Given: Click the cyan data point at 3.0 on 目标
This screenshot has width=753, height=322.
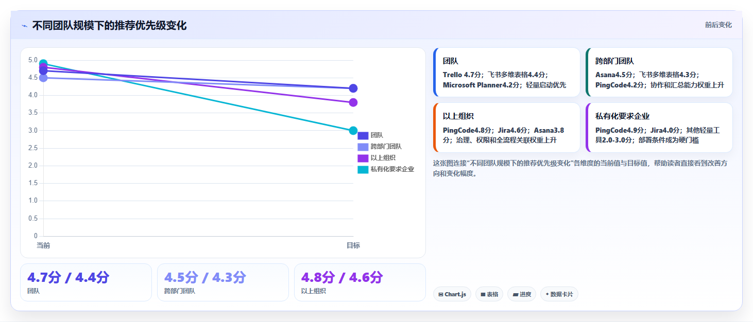Looking at the screenshot, I should [x=353, y=131].
